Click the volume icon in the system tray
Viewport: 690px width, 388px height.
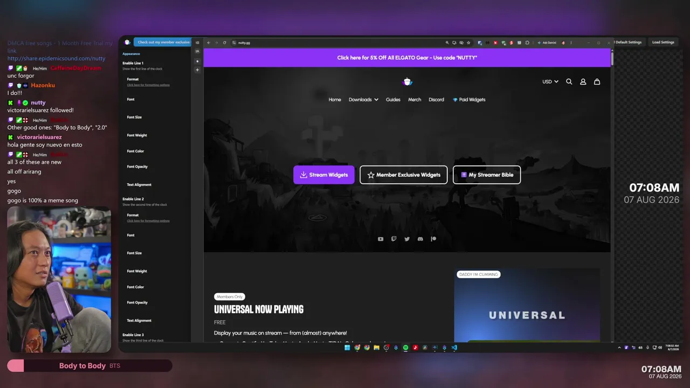(660, 348)
